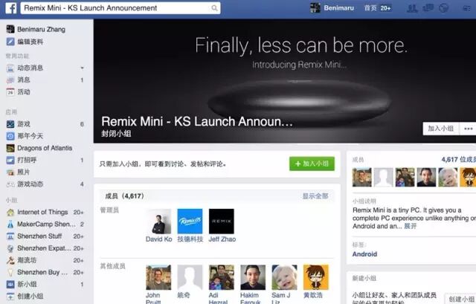Click the Shenzhen Buy ... group icon
The image size is (476, 304).
tap(10, 272)
